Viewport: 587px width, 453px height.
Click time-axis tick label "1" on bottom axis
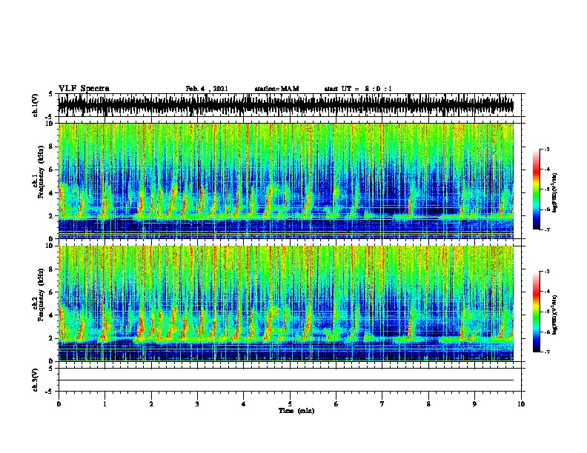click(105, 404)
